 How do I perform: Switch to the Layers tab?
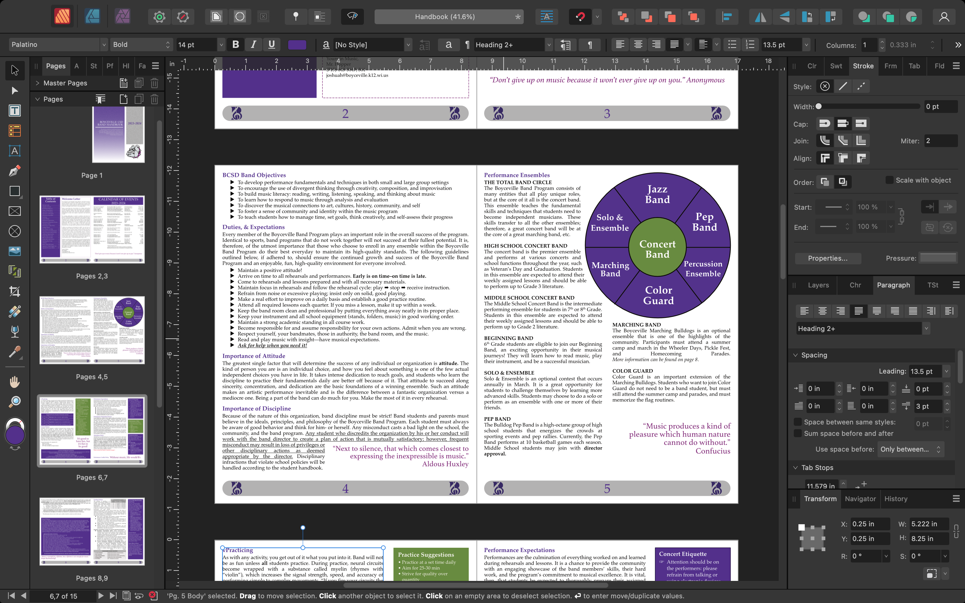[818, 285]
